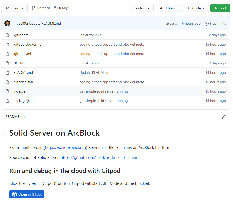This screenshot has height=202, width=233.
Task: Click the green Gitpod button
Action: (x=220, y=8)
